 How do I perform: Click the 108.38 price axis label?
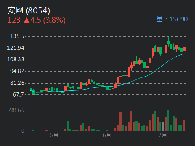(15, 59)
